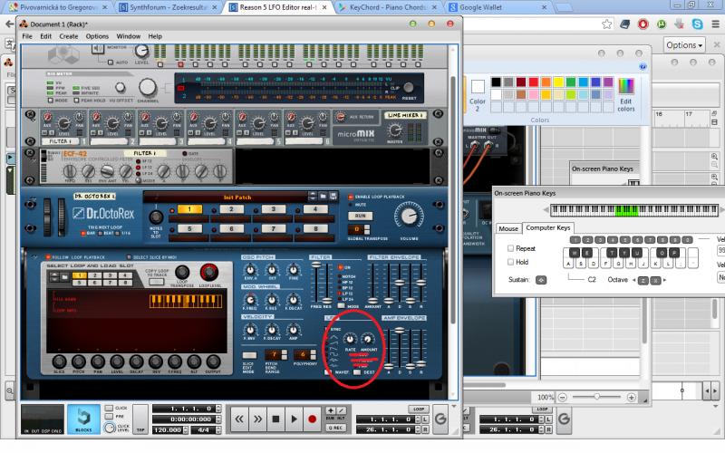Click the Rewind transport button

(x=239, y=419)
